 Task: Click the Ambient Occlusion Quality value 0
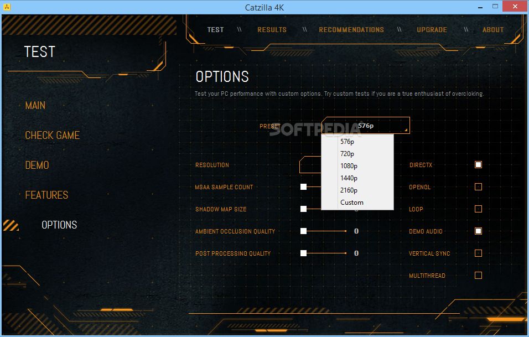click(x=356, y=231)
